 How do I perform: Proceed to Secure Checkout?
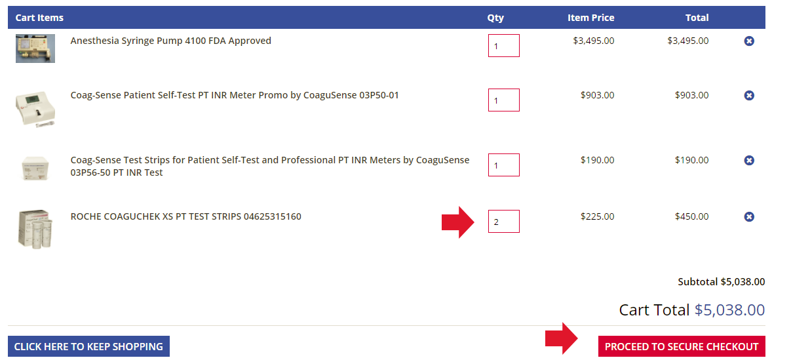[681, 347]
